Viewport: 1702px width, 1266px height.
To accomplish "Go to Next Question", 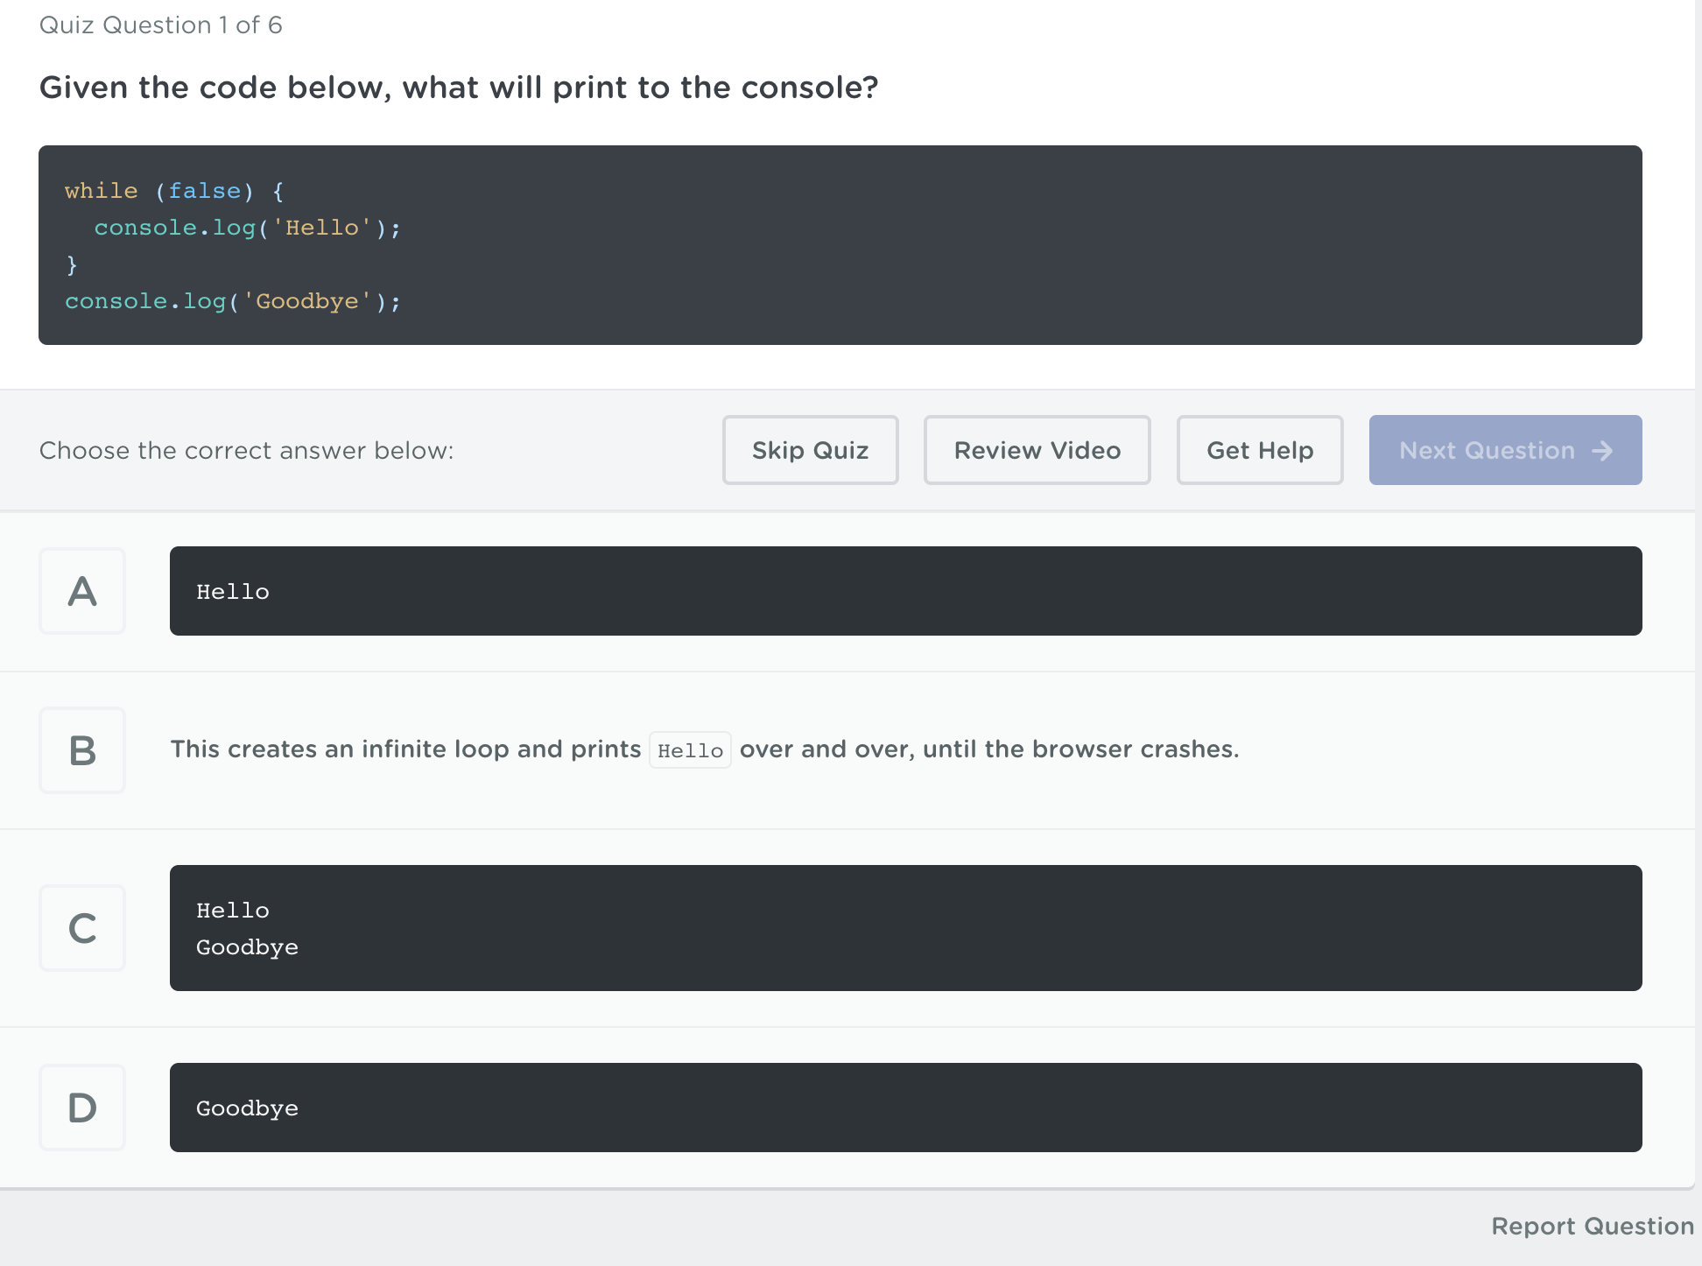I will point(1487,450).
